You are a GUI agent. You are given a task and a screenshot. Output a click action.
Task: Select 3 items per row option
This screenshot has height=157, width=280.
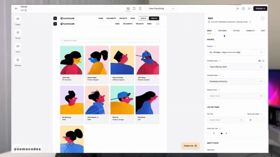[x=209, y=133]
